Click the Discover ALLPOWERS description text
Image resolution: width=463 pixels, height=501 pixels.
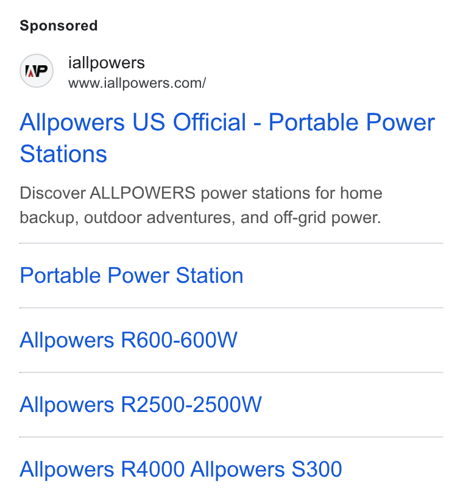tap(201, 205)
